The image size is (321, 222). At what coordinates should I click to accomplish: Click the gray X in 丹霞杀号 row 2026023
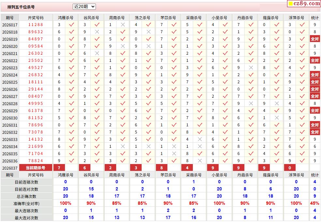pyautogui.click(x=251, y=68)
